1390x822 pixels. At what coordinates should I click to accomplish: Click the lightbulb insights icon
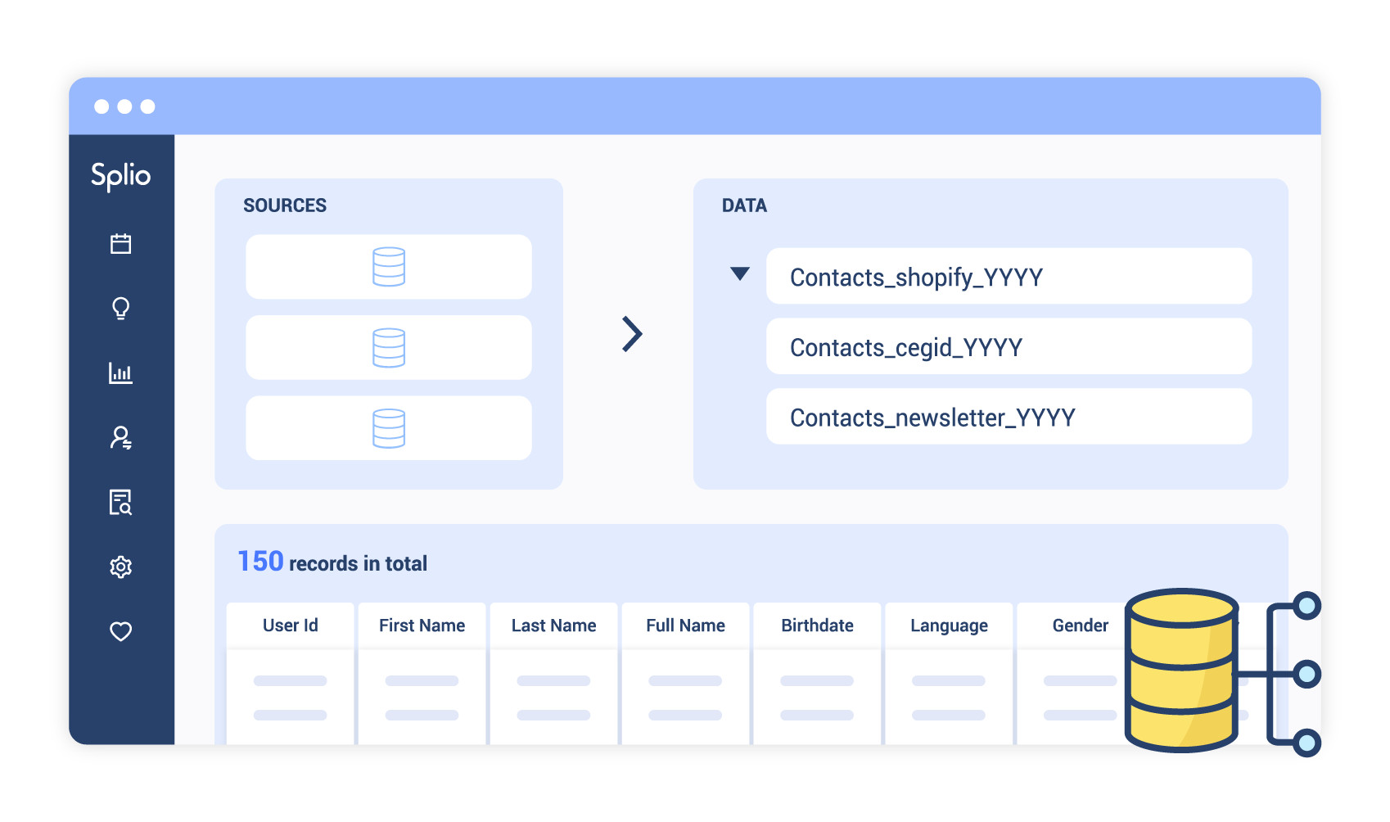121,309
